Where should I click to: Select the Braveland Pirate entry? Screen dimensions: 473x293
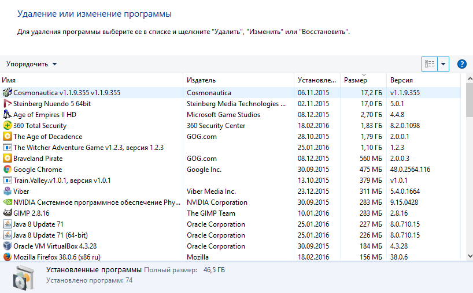click(x=38, y=159)
